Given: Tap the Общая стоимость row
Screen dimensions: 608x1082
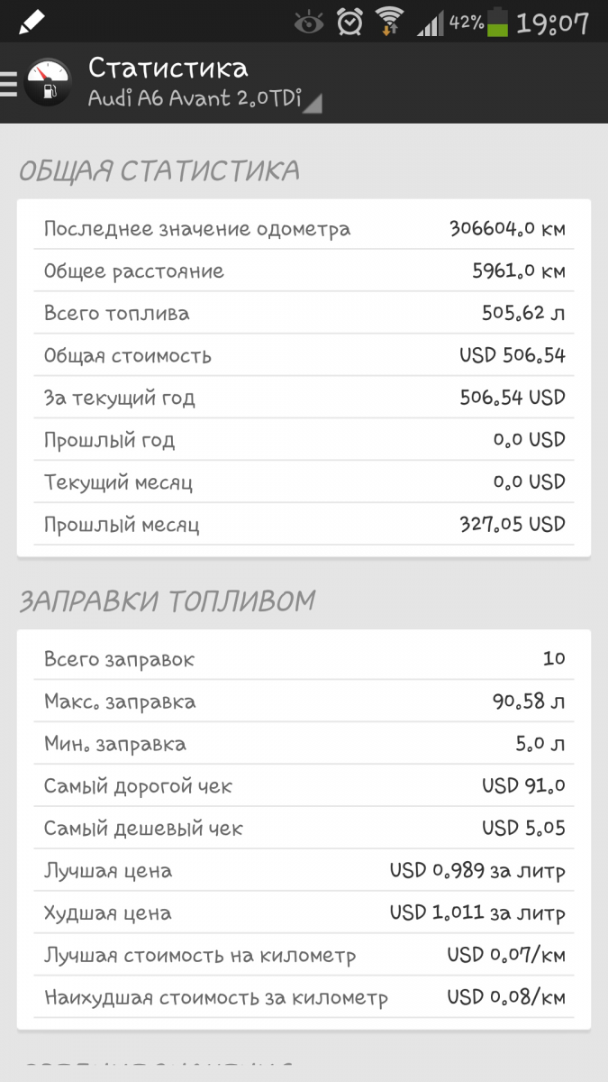Looking at the screenshot, I should 304,355.
